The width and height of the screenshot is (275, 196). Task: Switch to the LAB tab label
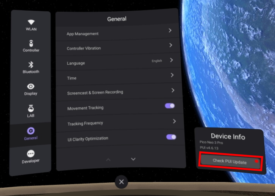[x=31, y=116]
